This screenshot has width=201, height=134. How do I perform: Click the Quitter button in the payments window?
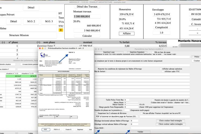[8, 133]
